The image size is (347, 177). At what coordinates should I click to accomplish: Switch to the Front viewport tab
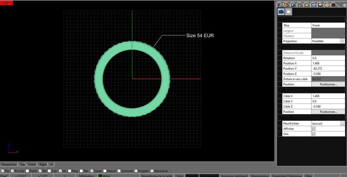[32, 165]
